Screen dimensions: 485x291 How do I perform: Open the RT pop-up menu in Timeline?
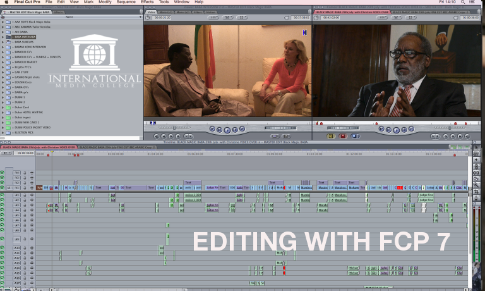click(6, 153)
